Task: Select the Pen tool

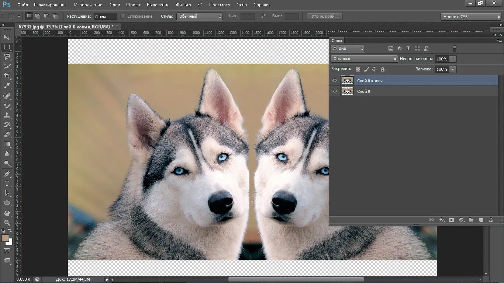Action: pos(7,174)
